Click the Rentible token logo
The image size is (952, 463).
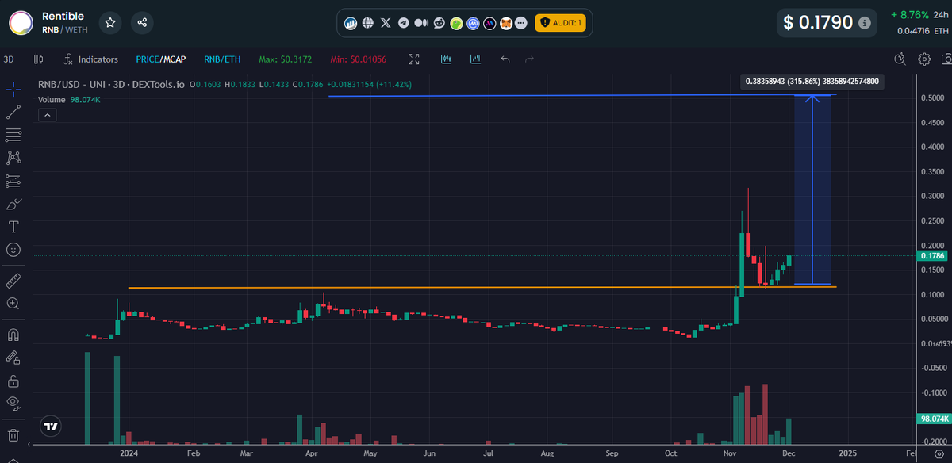pyautogui.click(x=21, y=23)
